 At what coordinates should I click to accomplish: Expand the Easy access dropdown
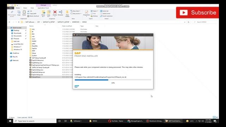pyautogui.click(x=76, y=13)
